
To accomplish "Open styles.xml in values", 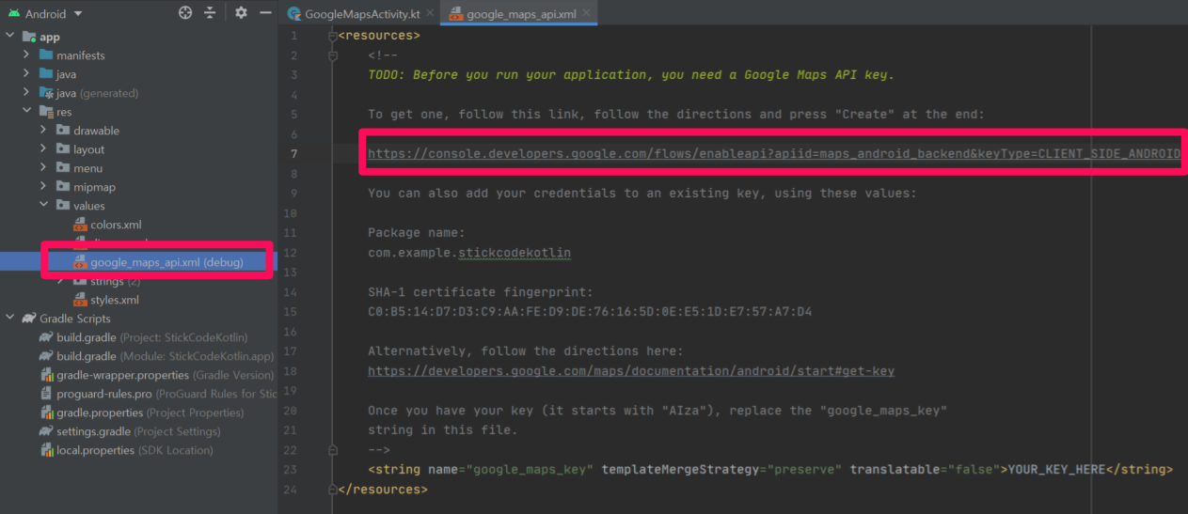I will (115, 300).
